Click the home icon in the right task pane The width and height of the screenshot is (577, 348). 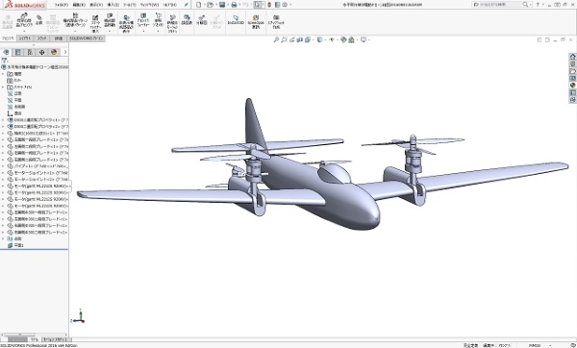[572, 57]
